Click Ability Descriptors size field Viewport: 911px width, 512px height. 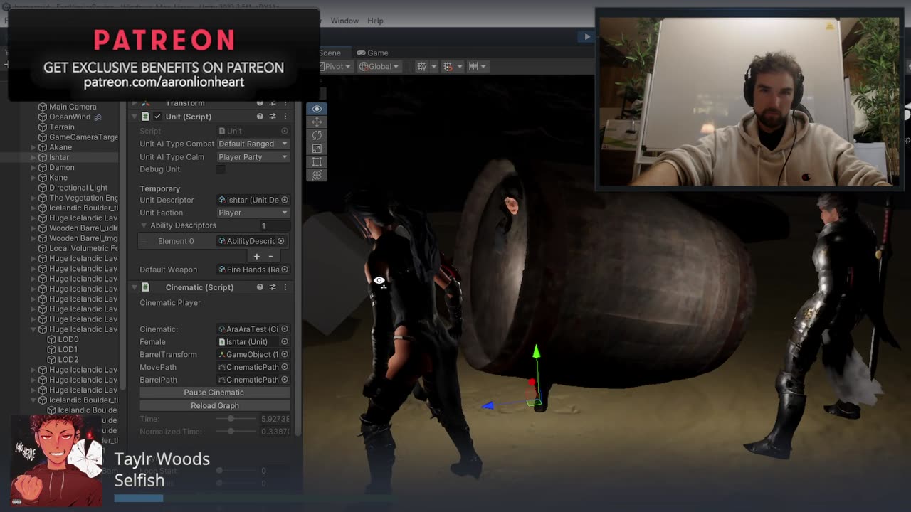point(274,225)
